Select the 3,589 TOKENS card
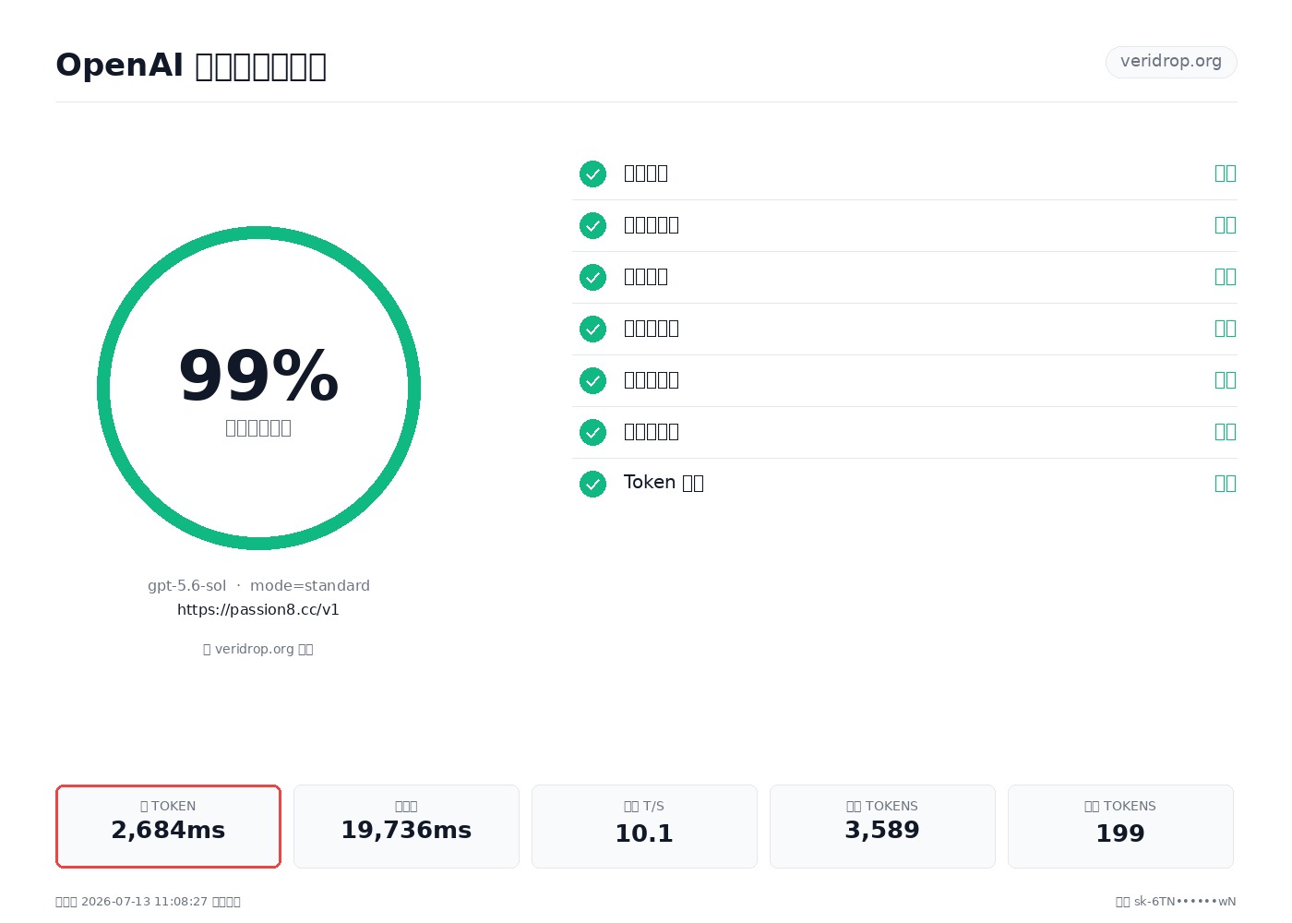Viewport: 1292px width, 923px height. pos(882,826)
